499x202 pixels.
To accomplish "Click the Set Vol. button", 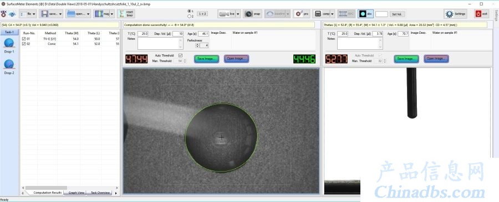I will [x=398, y=14].
